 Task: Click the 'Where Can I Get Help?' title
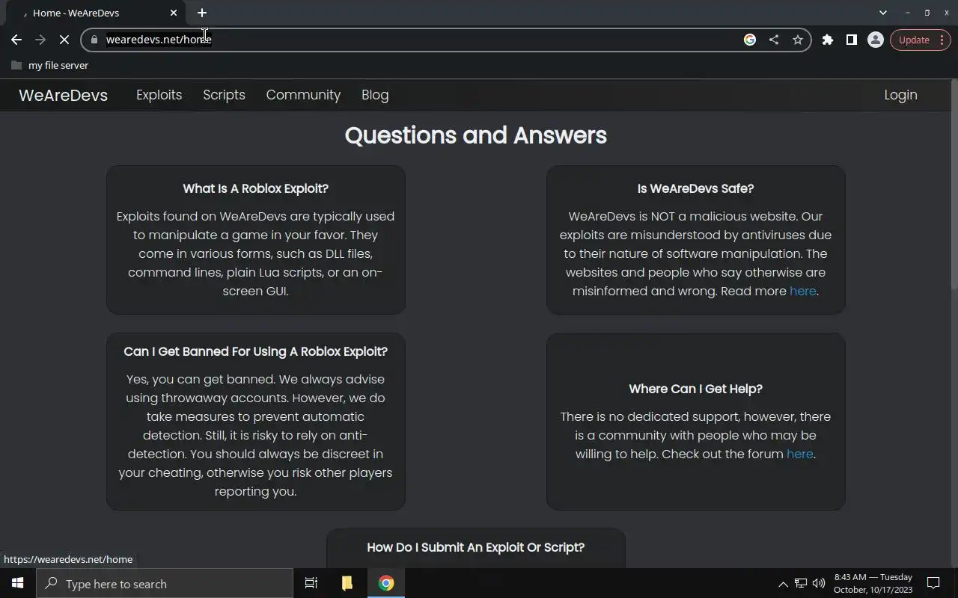tap(695, 389)
